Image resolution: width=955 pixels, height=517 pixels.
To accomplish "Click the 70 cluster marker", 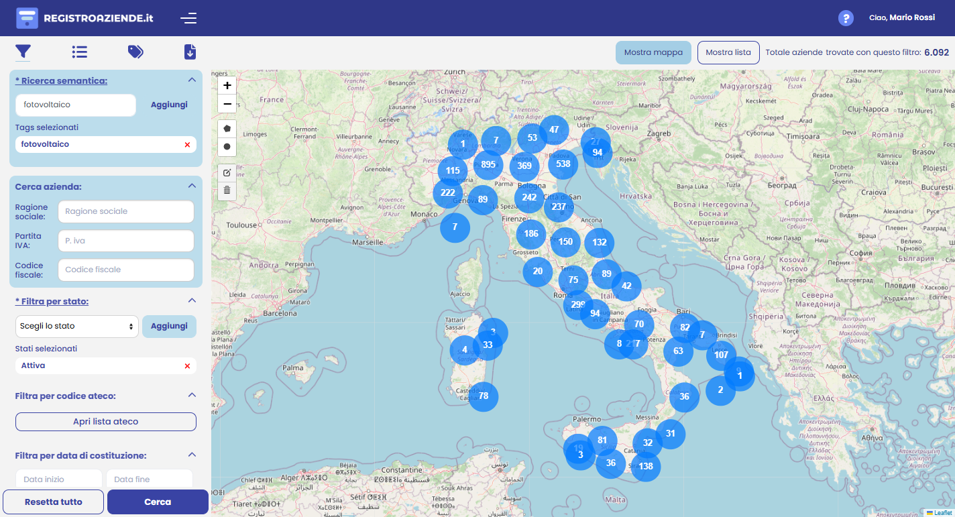I will pyautogui.click(x=639, y=324).
